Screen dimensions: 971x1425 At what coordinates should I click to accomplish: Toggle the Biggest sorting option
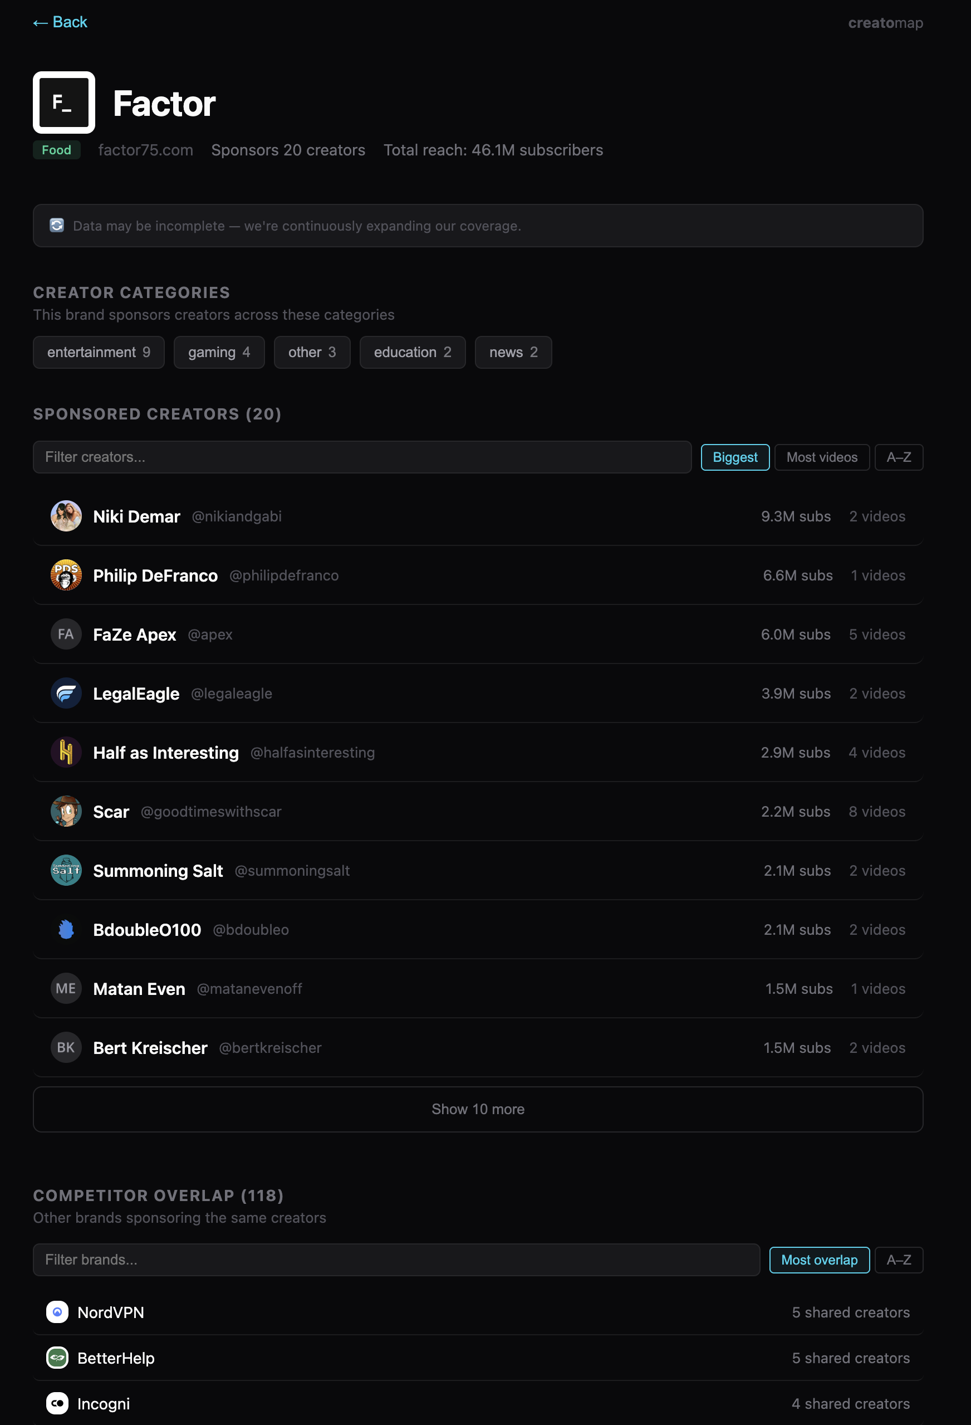coord(734,457)
